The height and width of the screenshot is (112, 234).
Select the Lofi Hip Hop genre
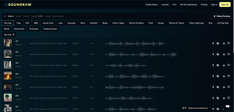223,23
